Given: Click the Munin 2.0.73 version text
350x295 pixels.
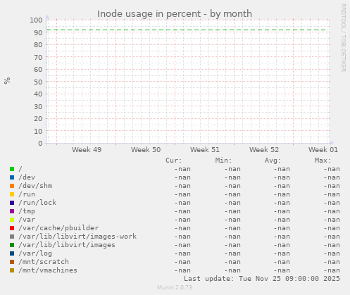Looking at the screenshot, I should 175,287.
